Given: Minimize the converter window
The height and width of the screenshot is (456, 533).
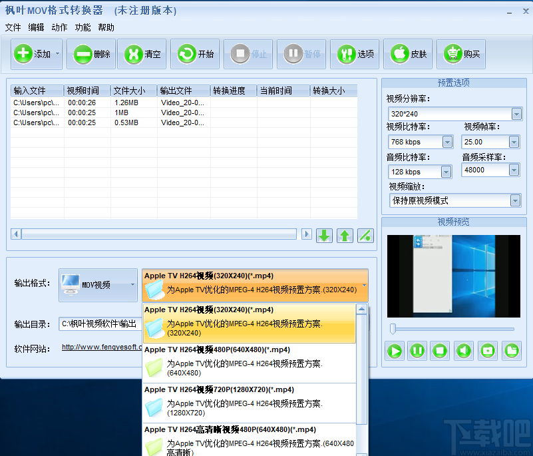Looking at the screenshot, I should tap(509, 11).
